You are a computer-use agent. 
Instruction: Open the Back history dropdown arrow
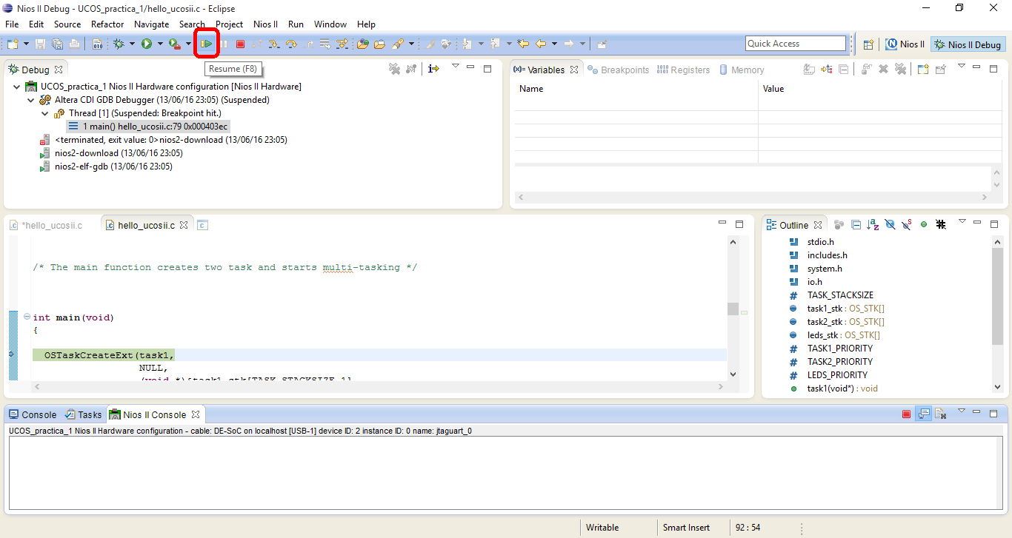554,44
